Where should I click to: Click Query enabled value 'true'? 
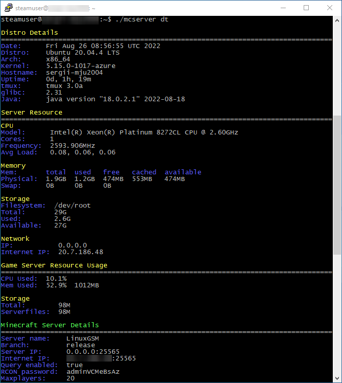75,365
